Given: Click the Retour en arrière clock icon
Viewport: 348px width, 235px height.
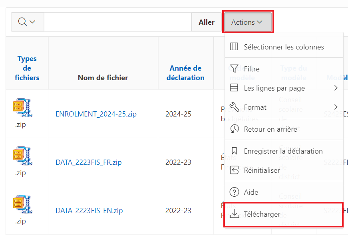Looking at the screenshot, I should 235,129.
